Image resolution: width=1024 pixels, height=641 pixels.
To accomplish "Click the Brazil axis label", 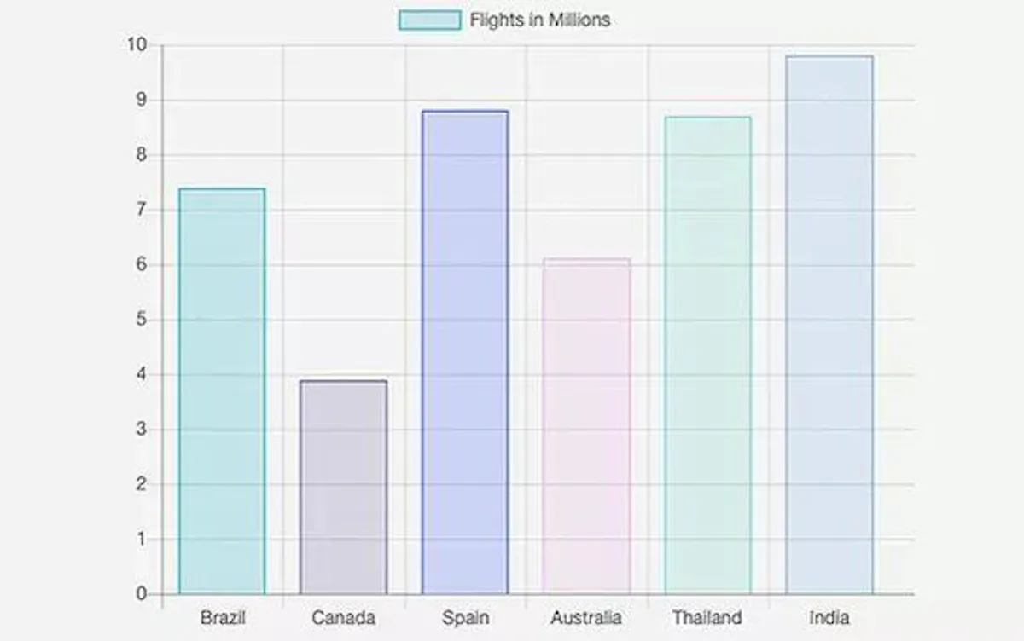I will click(x=222, y=617).
